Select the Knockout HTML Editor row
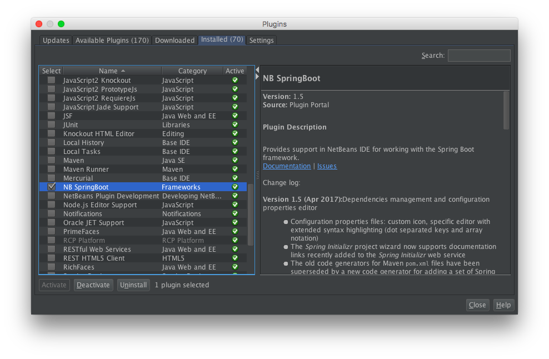The height and width of the screenshot is (359, 549). coord(143,133)
